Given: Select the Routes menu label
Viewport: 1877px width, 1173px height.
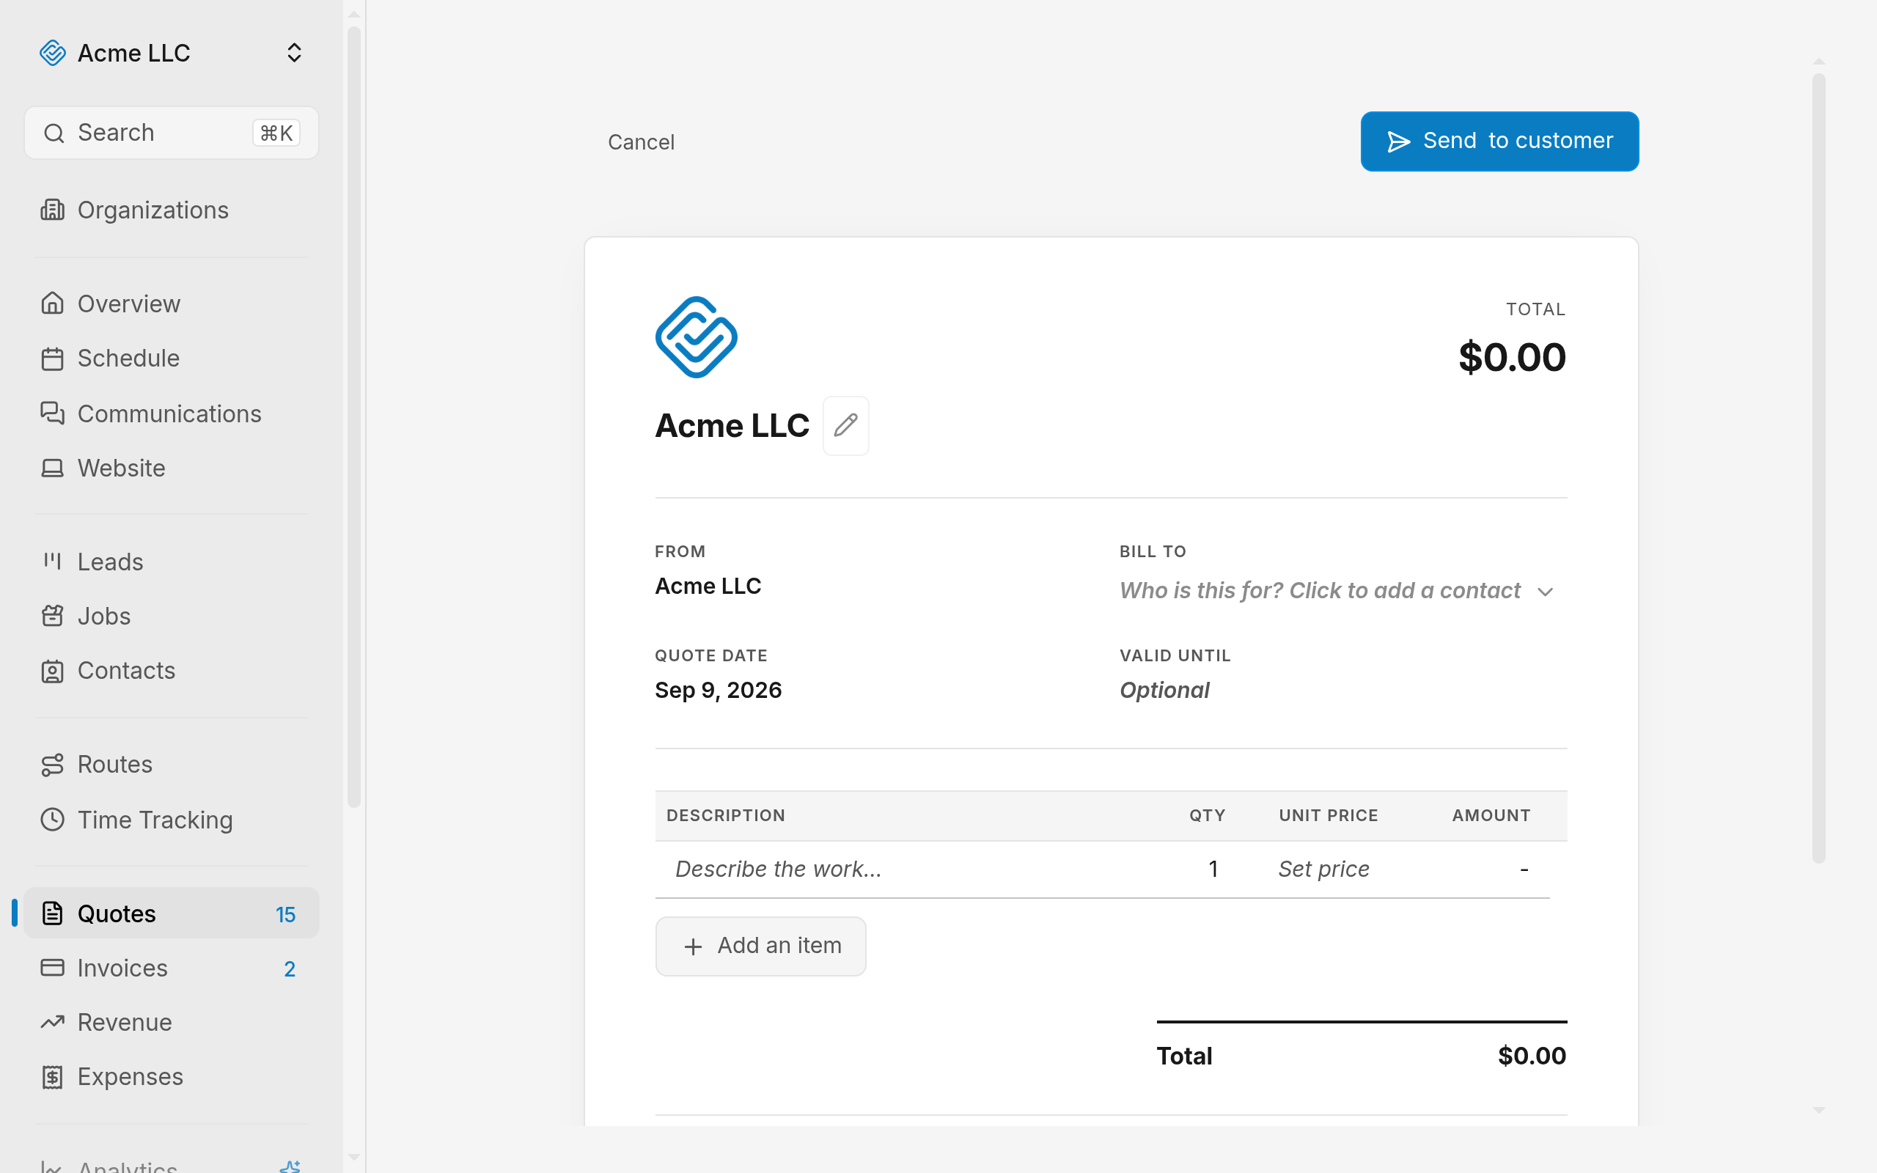Looking at the screenshot, I should coord(115,764).
